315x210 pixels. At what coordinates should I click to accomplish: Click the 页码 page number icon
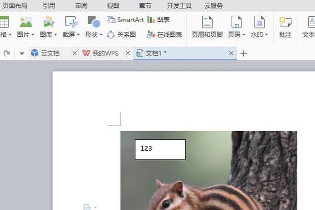[x=237, y=22]
